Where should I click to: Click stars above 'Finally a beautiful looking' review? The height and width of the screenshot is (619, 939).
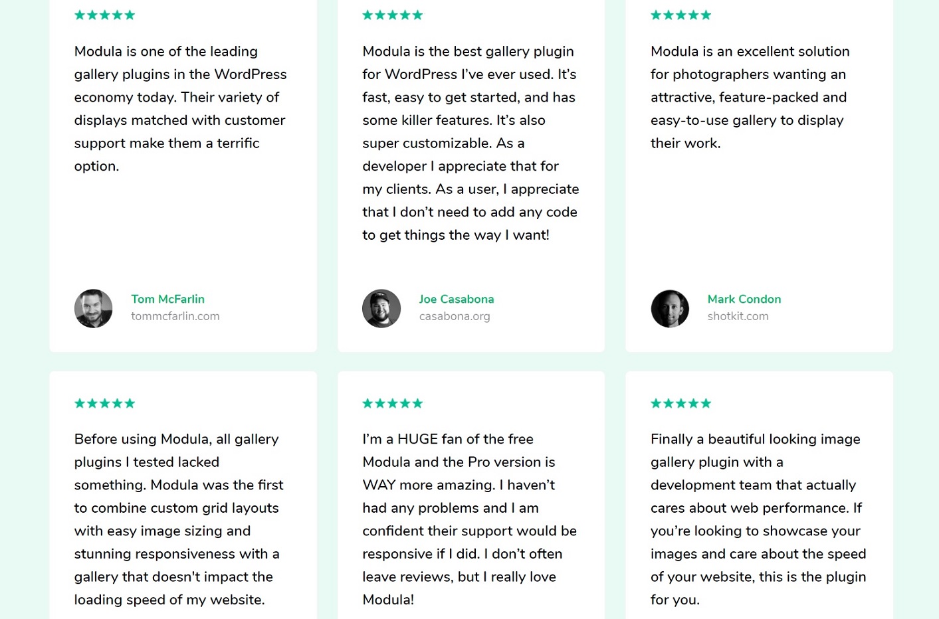[680, 403]
